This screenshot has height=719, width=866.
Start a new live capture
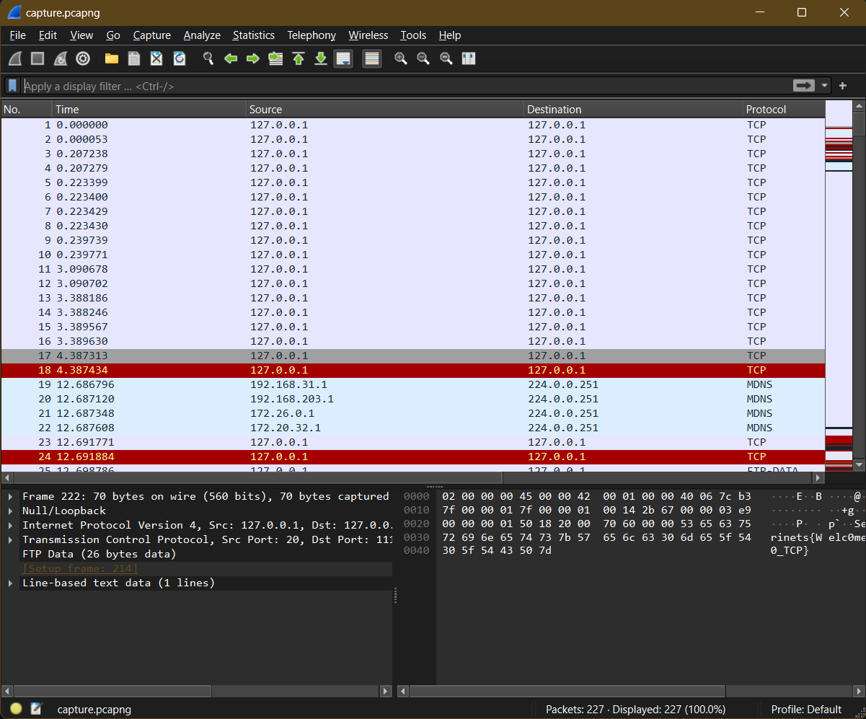[14, 58]
